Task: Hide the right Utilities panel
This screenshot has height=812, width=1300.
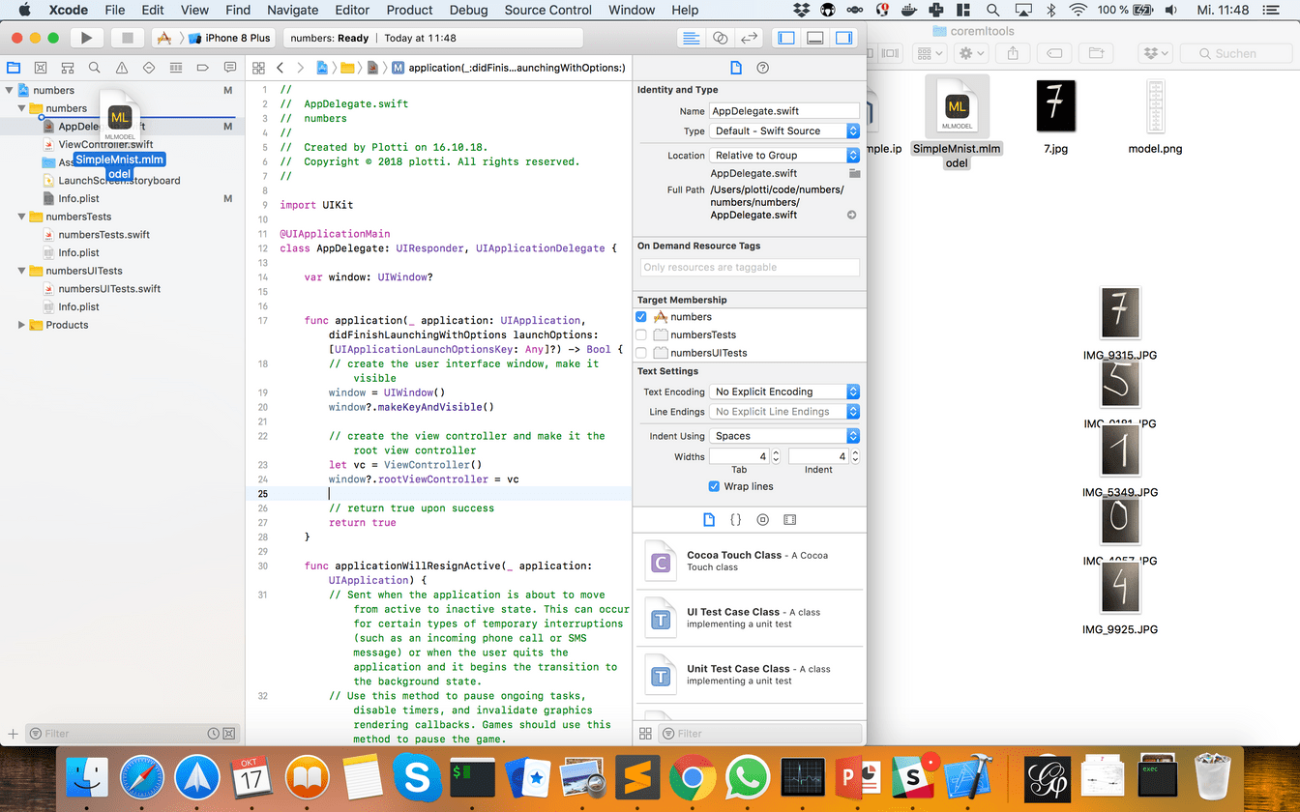Action: click(x=842, y=37)
